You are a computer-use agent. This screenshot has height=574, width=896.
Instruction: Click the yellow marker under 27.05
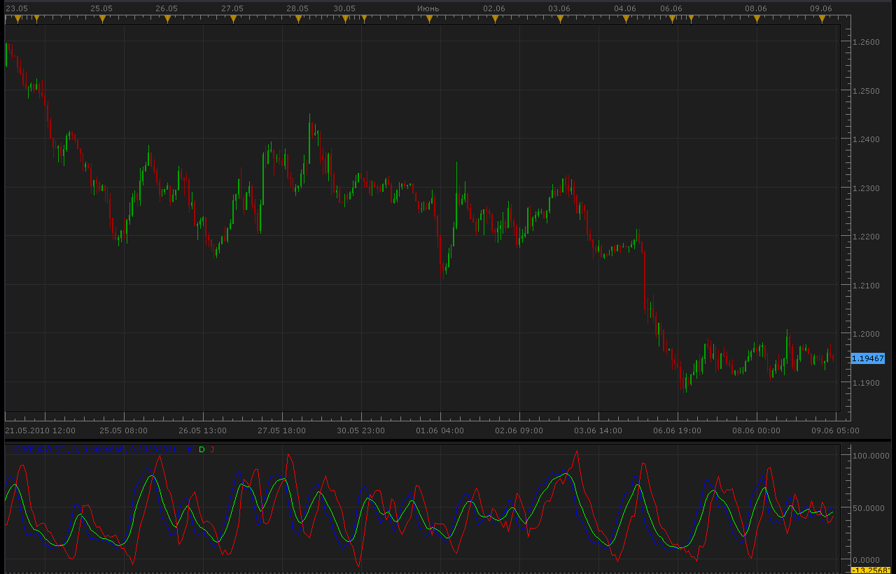pos(232,20)
